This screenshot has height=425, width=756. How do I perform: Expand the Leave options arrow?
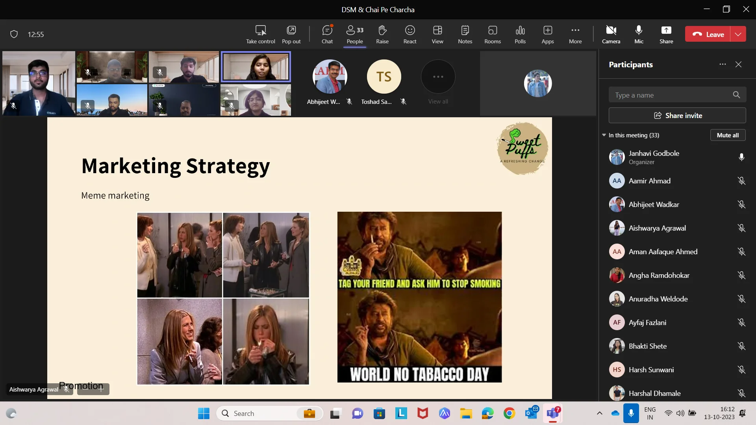pos(738,34)
